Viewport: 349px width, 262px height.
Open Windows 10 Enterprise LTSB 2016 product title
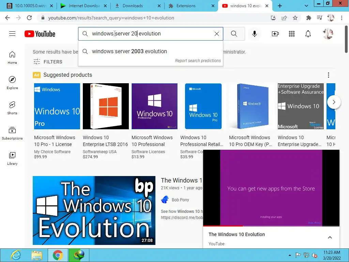[105, 141]
